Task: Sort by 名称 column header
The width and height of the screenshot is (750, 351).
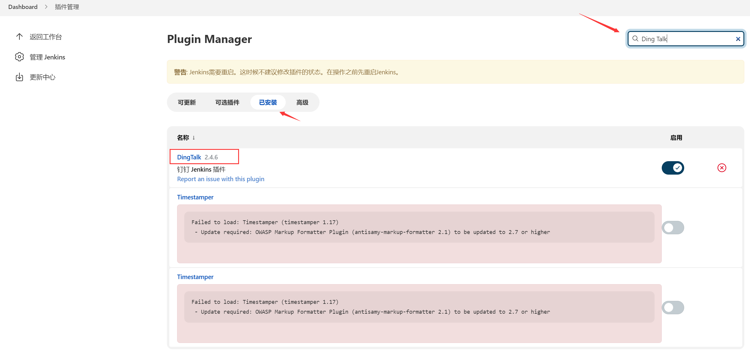Action: [x=186, y=138]
